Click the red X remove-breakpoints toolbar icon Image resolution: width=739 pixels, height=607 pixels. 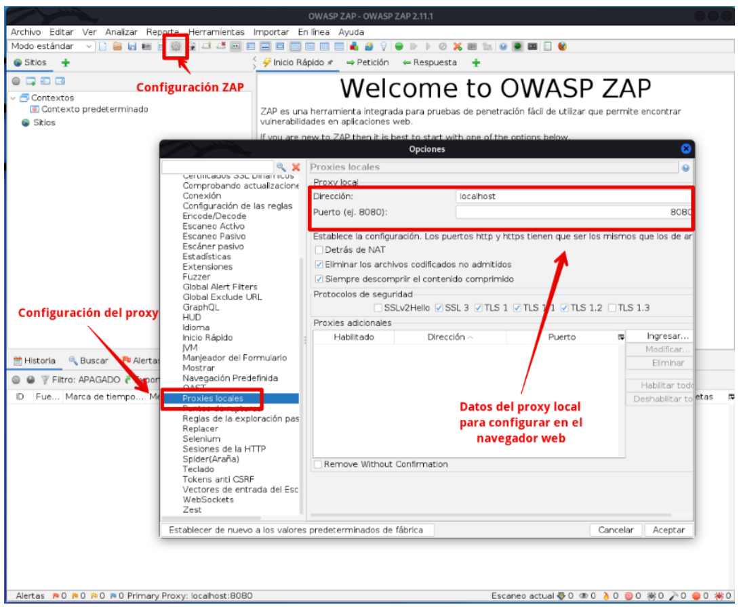pos(457,46)
